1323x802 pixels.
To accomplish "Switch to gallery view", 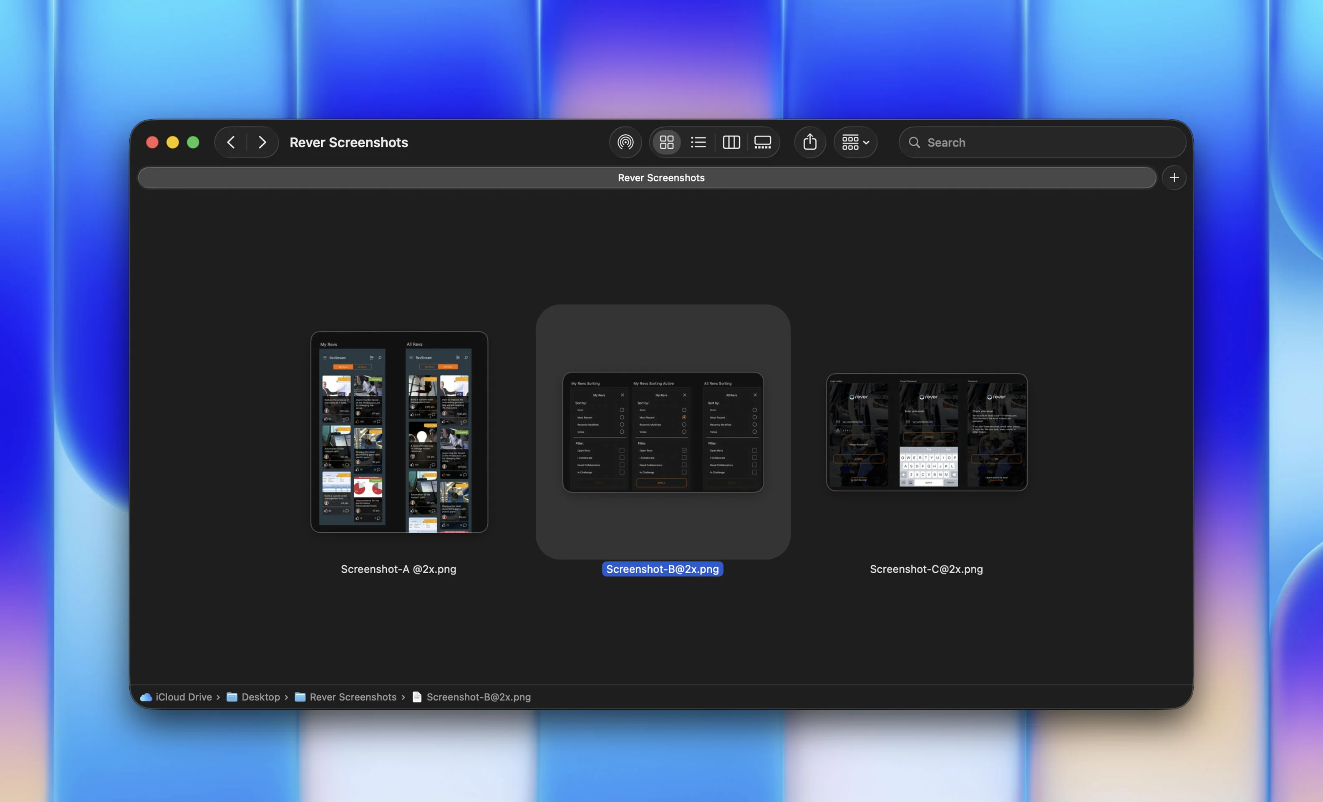I will 763,142.
